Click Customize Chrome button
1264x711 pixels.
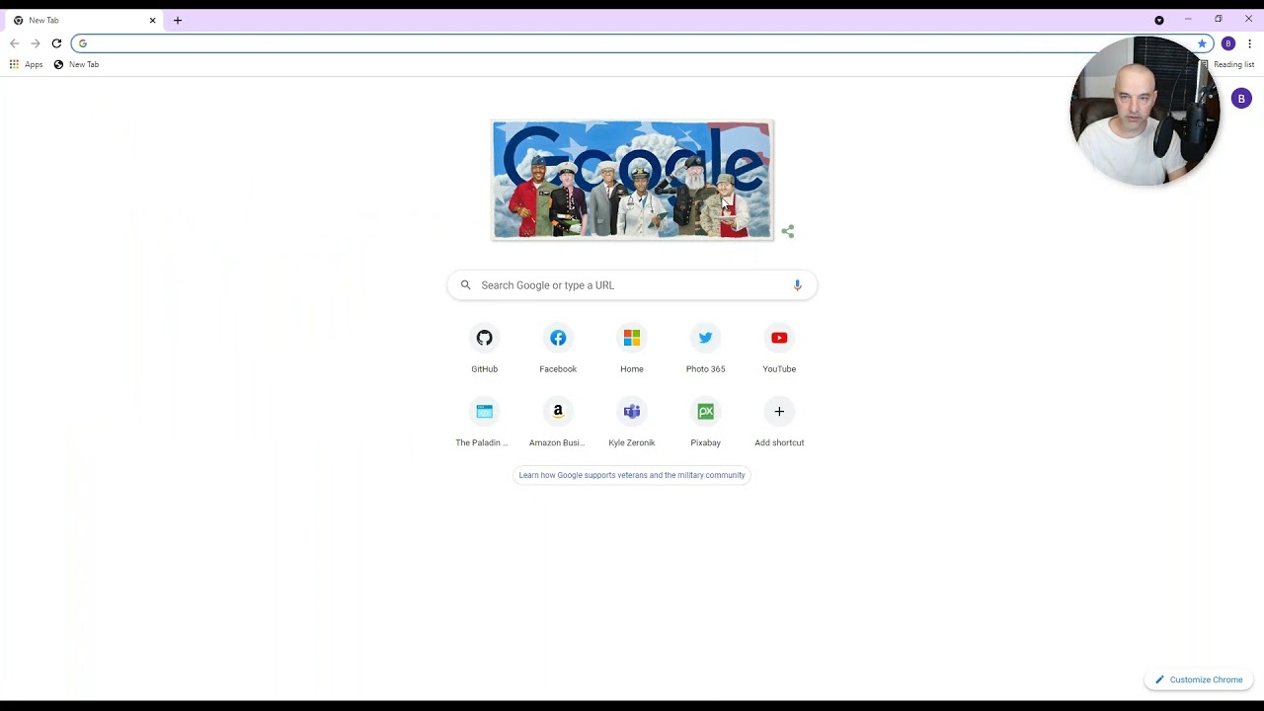coord(1199,679)
